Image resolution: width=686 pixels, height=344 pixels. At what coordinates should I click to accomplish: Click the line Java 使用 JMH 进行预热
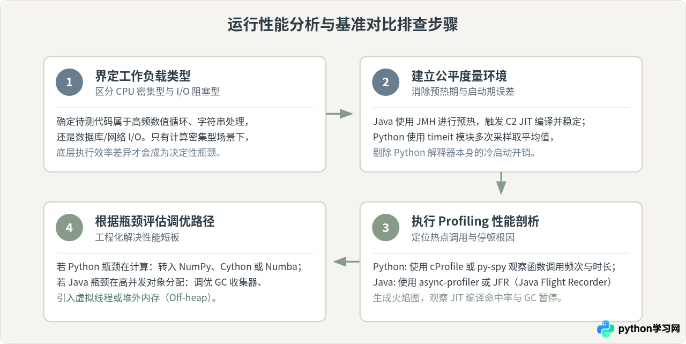click(x=480, y=121)
